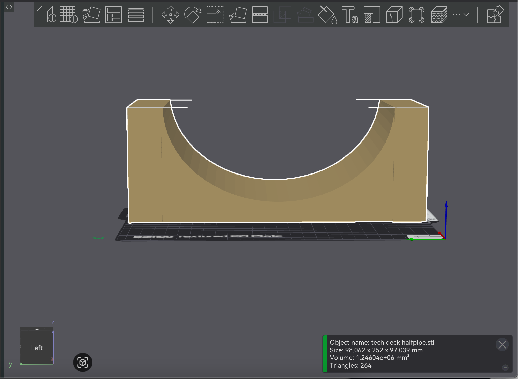Click the Mesh boolean tool
Screen dimensions: 518x379
click(282, 15)
